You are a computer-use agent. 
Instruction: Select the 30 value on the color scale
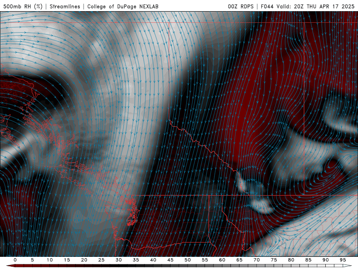(x=119, y=260)
